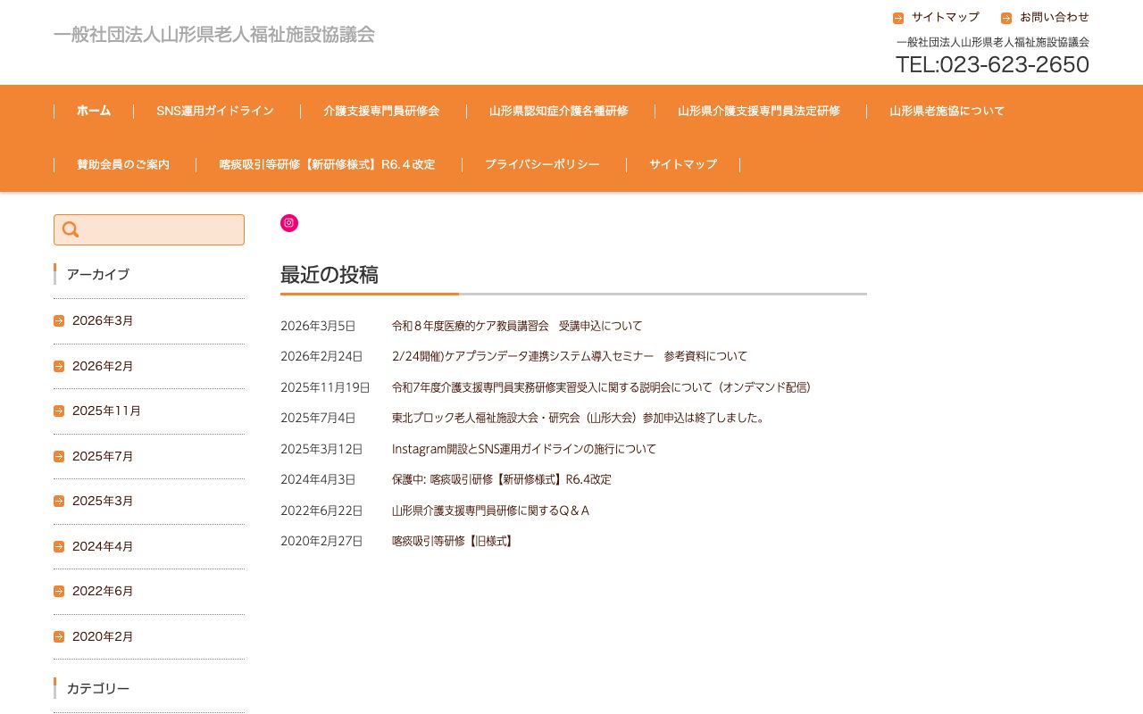Open the post 令和８年度医療的ケア教員講習会
Viewport: 1143px width, 714px height.
point(516,326)
